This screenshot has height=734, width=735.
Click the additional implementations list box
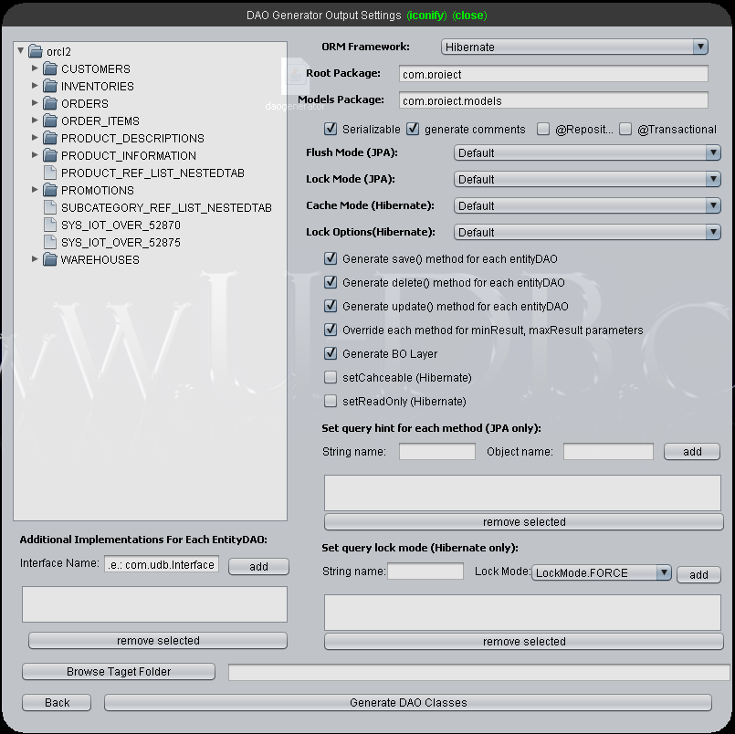coord(154,604)
